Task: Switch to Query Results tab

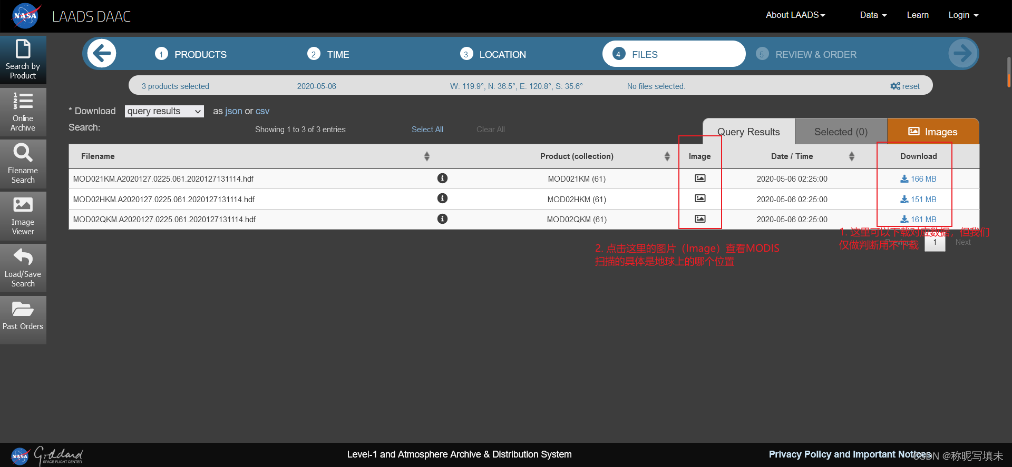Action: tap(748, 132)
